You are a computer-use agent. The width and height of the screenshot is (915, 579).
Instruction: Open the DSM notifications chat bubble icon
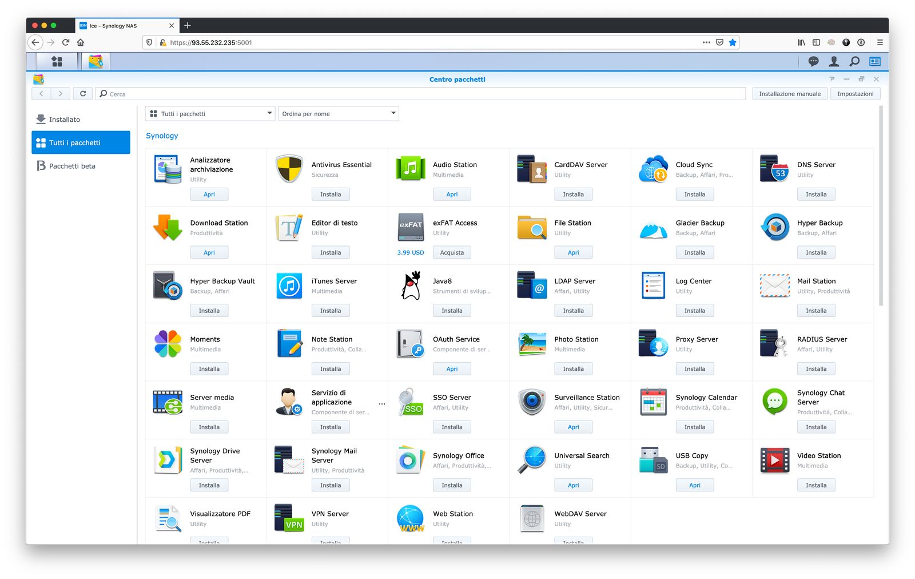click(x=813, y=61)
